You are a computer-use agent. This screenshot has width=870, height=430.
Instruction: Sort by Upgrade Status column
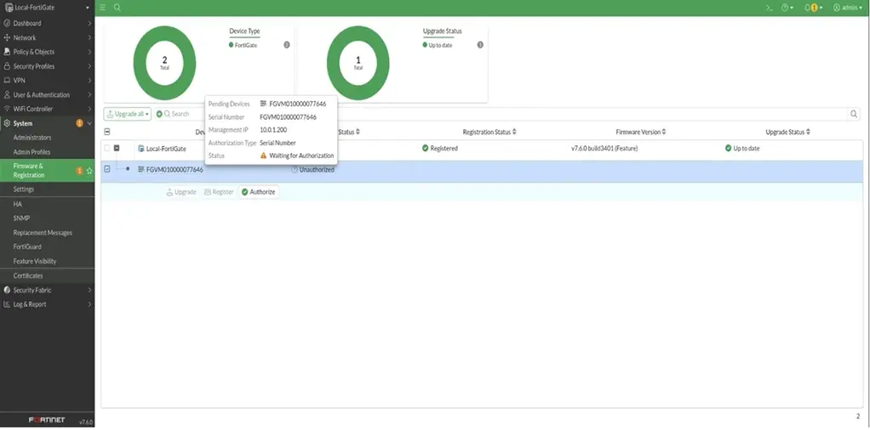click(x=788, y=132)
